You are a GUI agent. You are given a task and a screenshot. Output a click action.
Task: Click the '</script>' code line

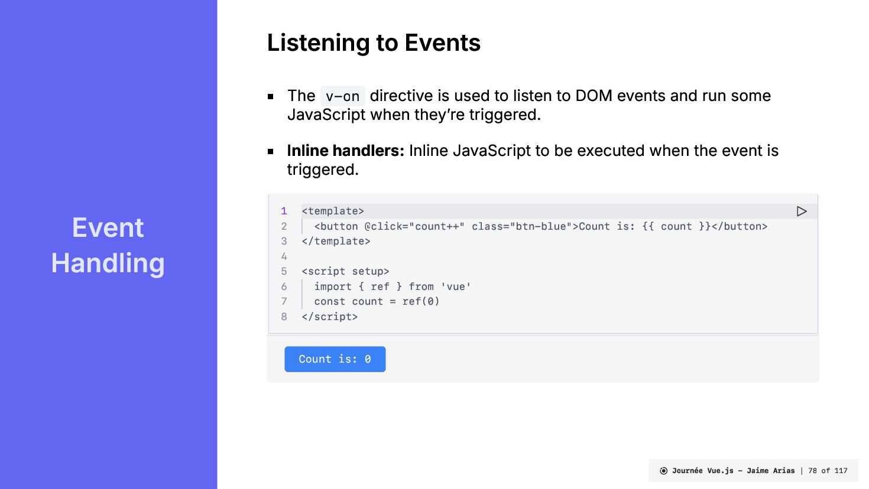329,317
